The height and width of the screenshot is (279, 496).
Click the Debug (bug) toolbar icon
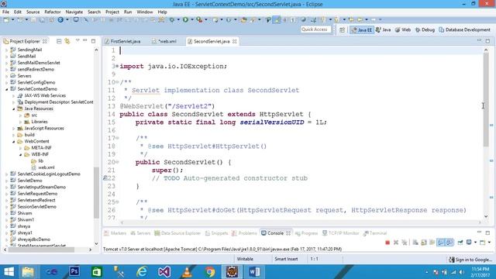[x=172, y=19]
